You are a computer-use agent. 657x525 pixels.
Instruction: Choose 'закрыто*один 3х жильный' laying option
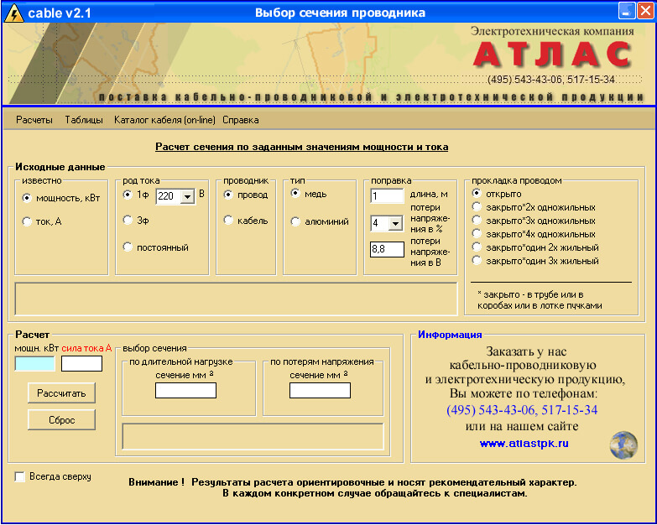pos(477,261)
